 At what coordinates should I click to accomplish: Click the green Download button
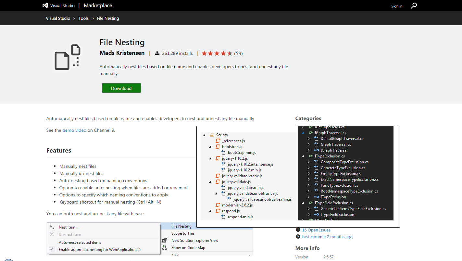tap(121, 88)
